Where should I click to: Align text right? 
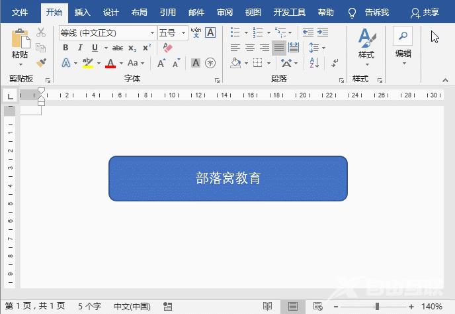click(265, 48)
